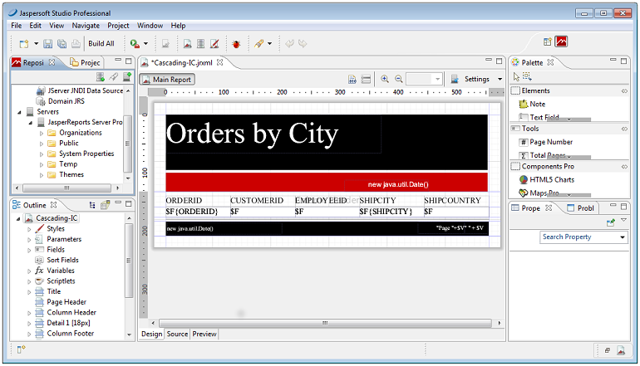Select the red Jaspersoft perspective icon
The image size is (640, 366).
coord(561,41)
